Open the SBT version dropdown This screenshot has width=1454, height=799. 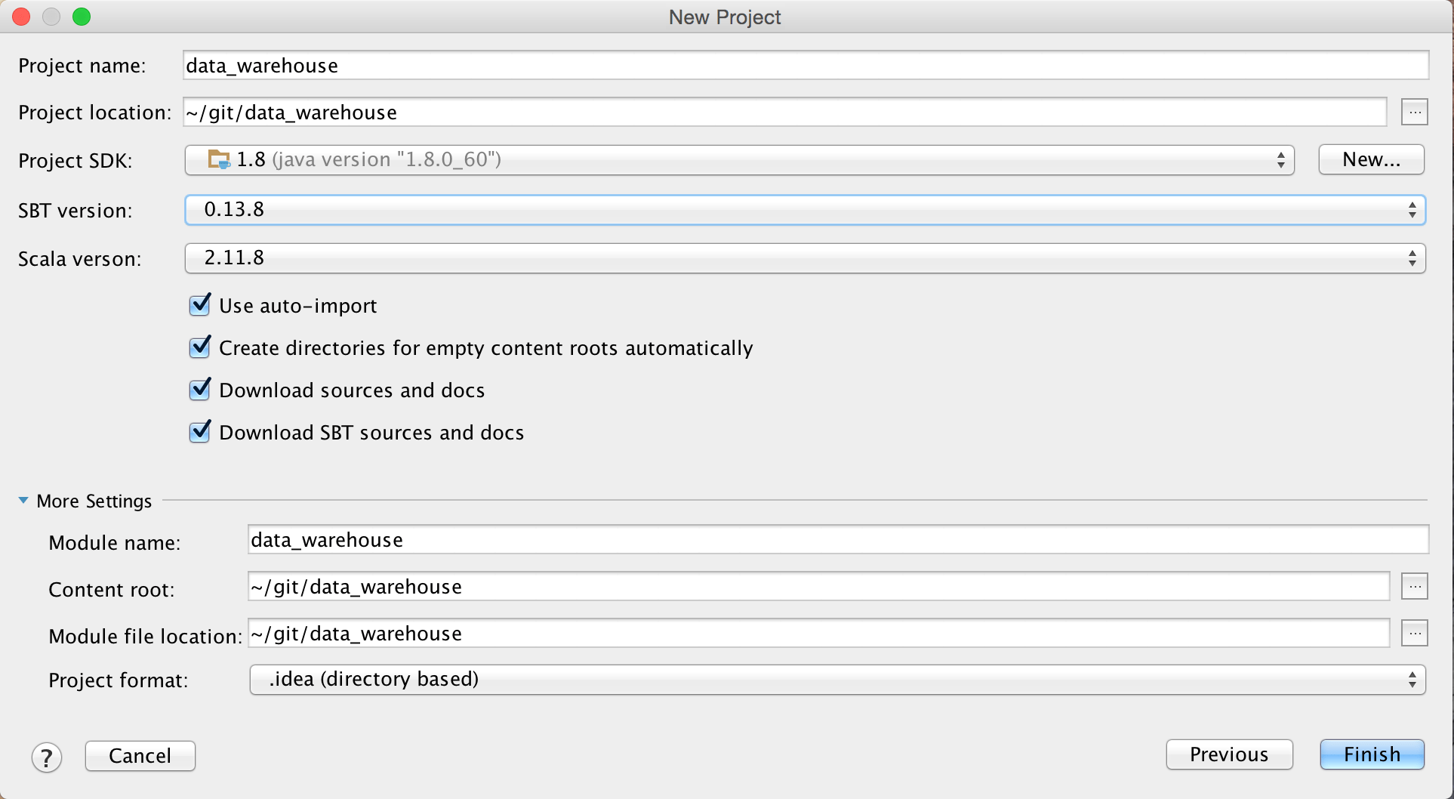click(805, 210)
